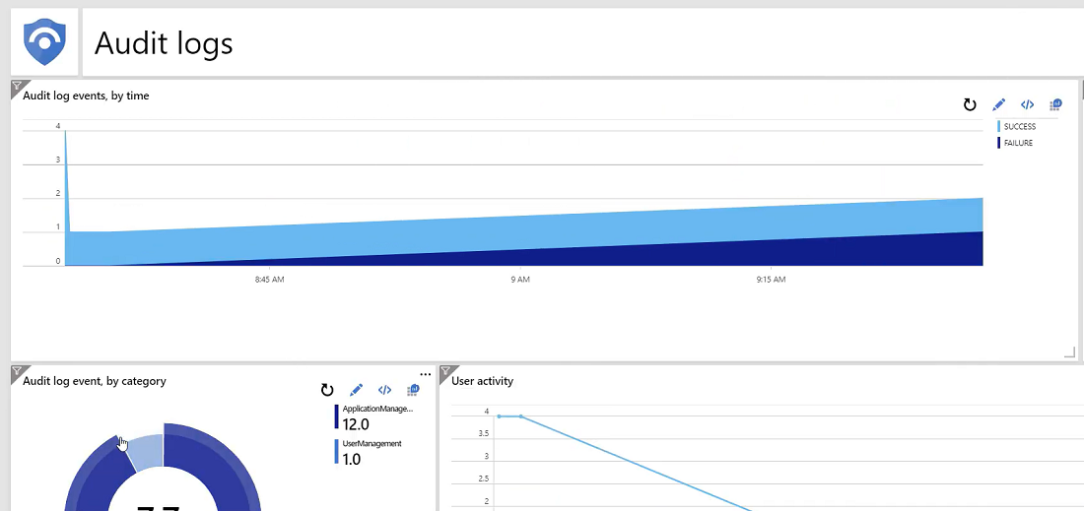Select the ApplicationManagement legend color bar
This screenshot has height=511, width=1084.
click(337, 416)
